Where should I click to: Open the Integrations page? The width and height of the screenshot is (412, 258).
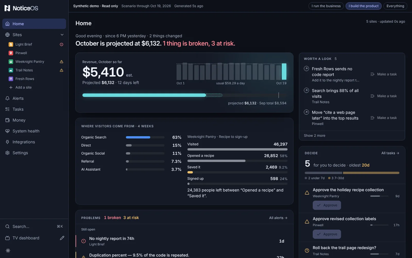(34, 142)
